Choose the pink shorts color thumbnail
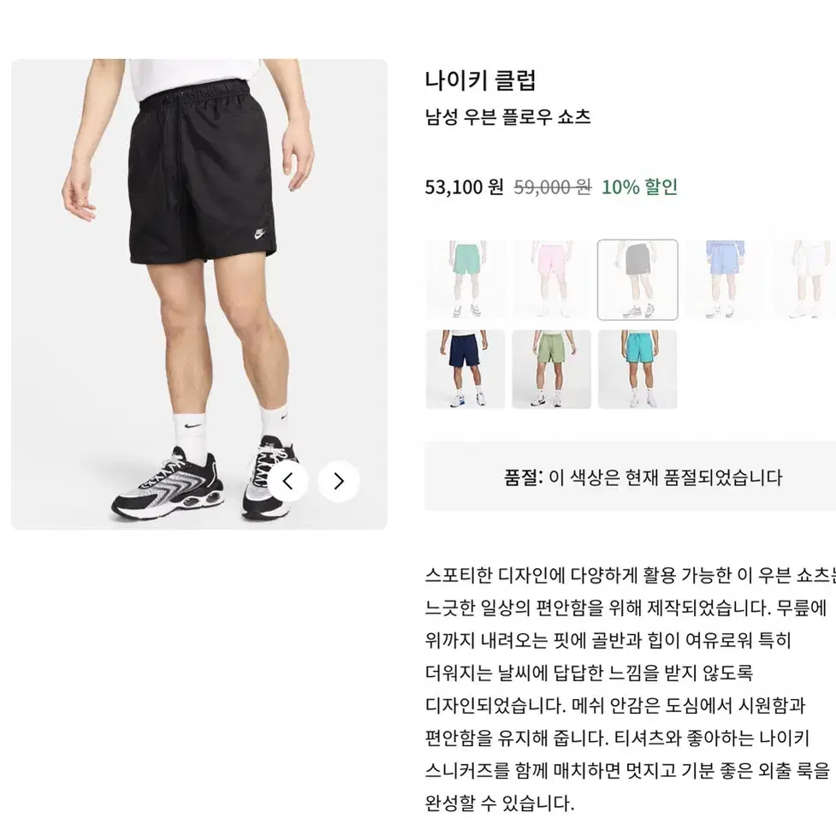This screenshot has height=836, width=836. coord(551,280)
